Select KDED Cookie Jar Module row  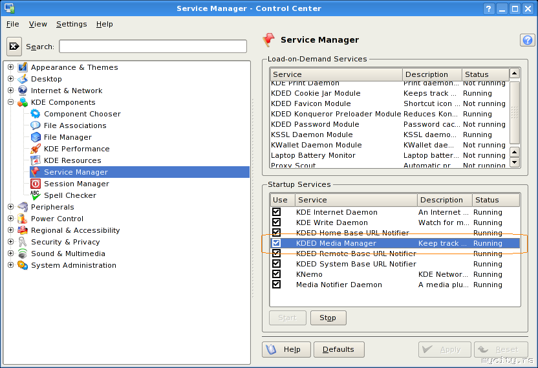click(x=390, y=93)
